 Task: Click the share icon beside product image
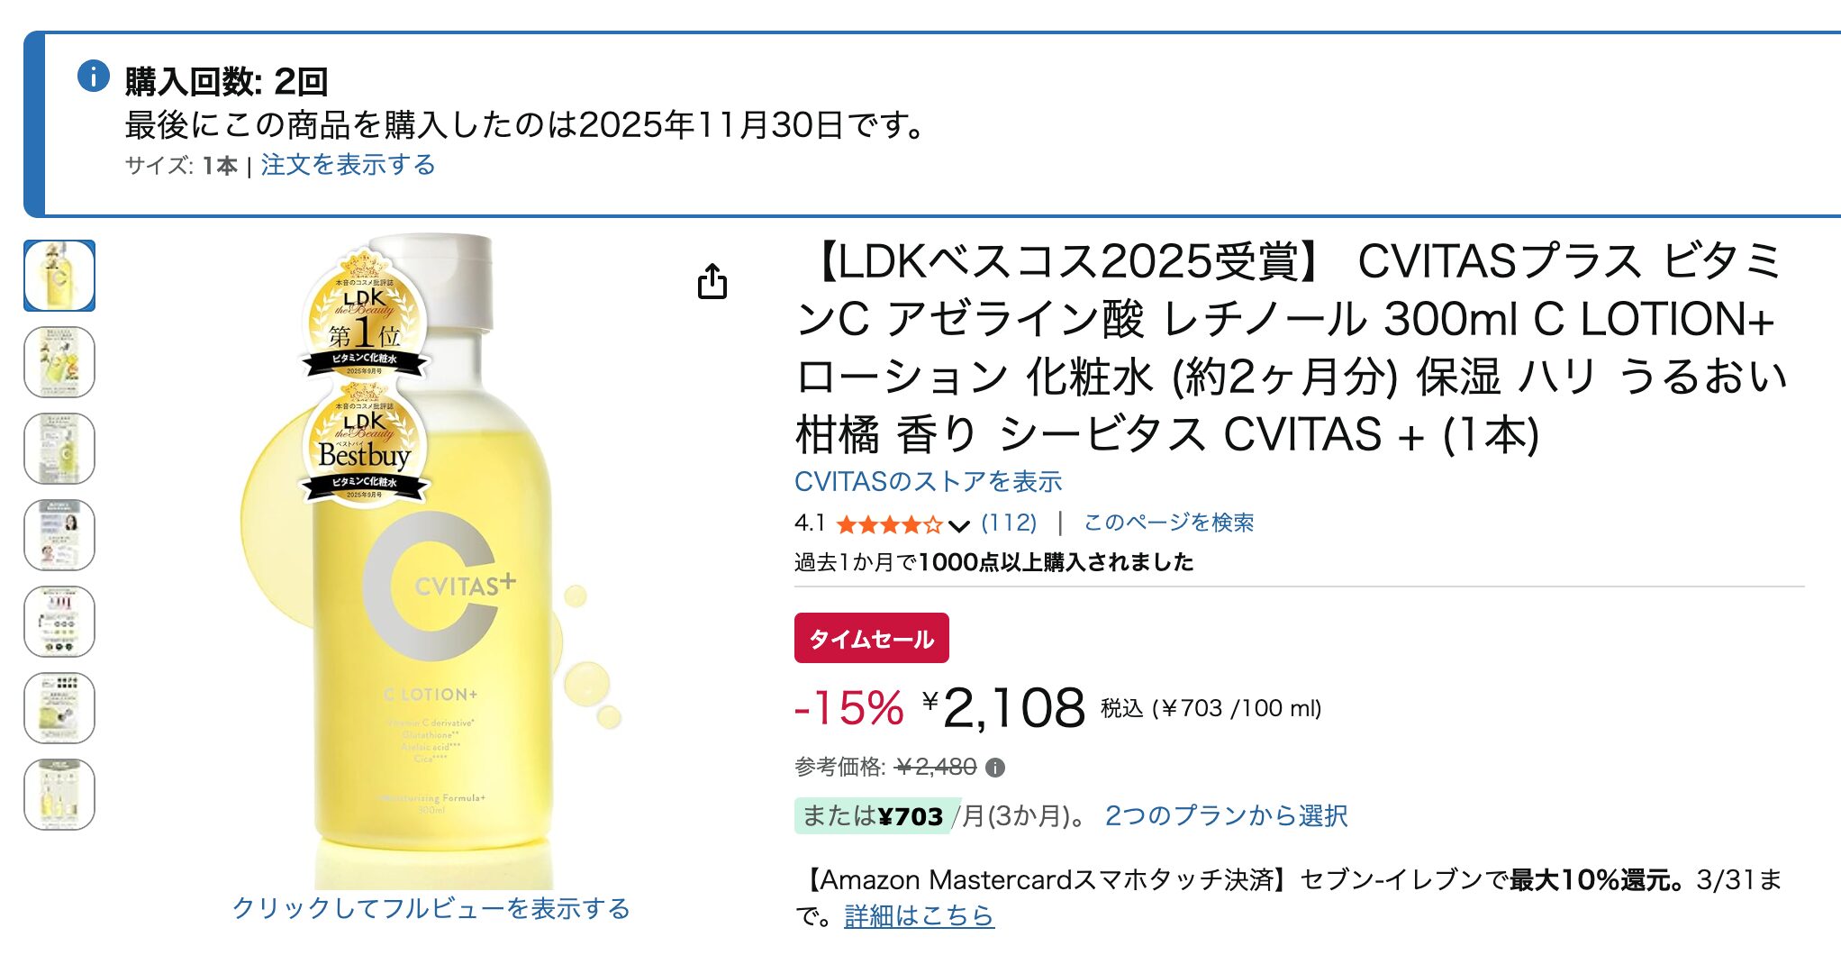712,281
